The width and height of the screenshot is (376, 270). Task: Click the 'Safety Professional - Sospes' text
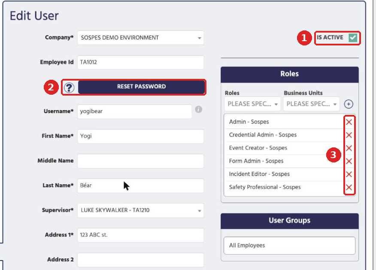[x=265, y=187]
